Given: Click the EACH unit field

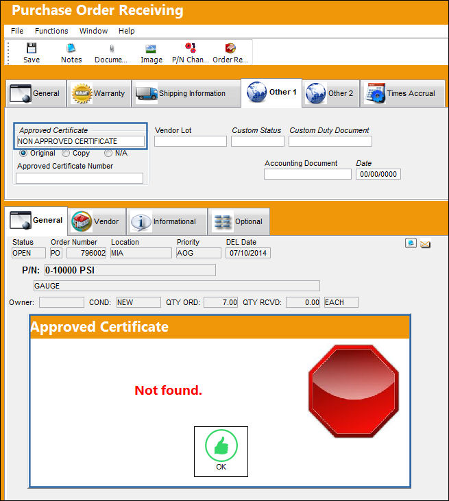Looking at the screenshot, I should (x=341, y=302).
